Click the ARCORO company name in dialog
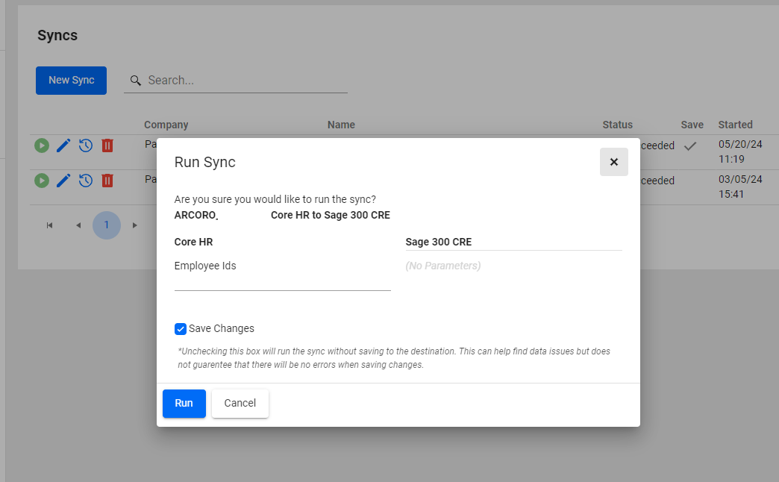The height and width of the screenshot is (482, 779). tap(195, 215)
